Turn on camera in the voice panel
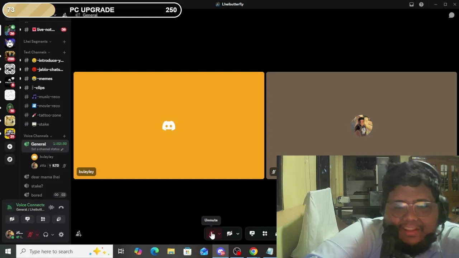 coord(12,219)
